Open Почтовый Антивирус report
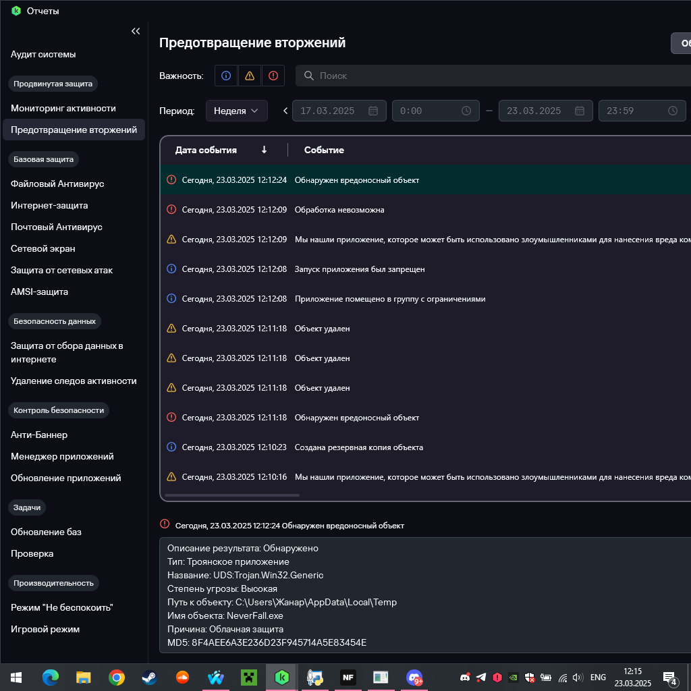Viewport: 691px width, 691px height. (x=57, y=227)
